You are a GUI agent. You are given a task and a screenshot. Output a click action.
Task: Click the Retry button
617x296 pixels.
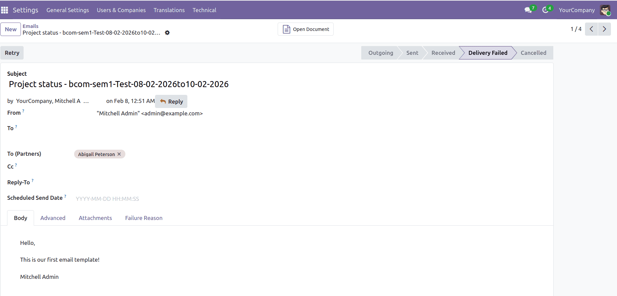[12, 53]
